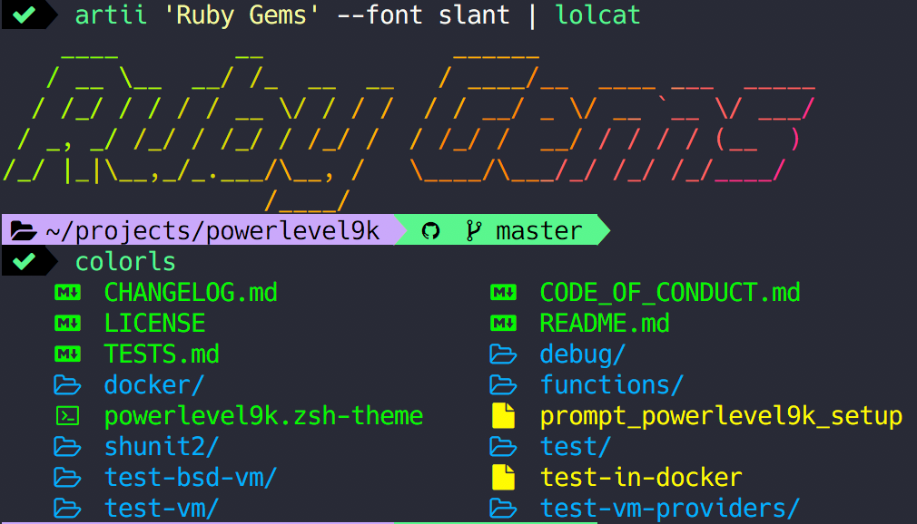Select the test-vm-providers/ directory name
The image size is (917, 524).
(670, 509)
